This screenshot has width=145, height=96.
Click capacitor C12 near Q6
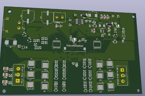tap(19, 46)
